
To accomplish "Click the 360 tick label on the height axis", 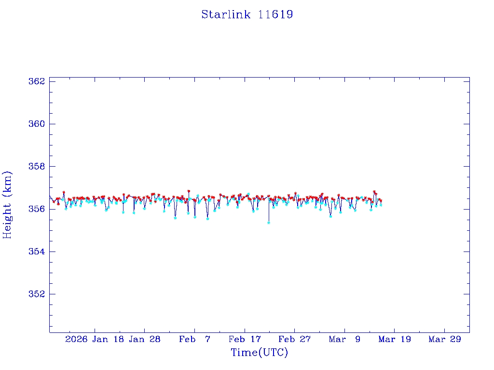I will point(37,124).
